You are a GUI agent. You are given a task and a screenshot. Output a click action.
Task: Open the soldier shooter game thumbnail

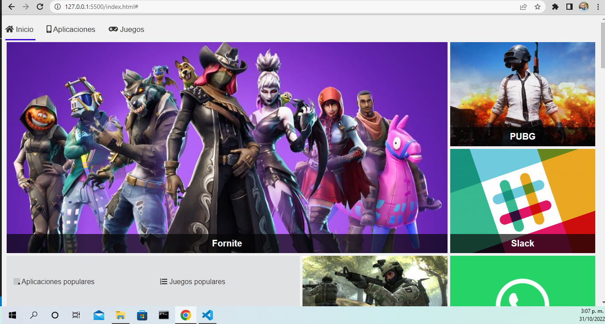click(x=375, y=281)
